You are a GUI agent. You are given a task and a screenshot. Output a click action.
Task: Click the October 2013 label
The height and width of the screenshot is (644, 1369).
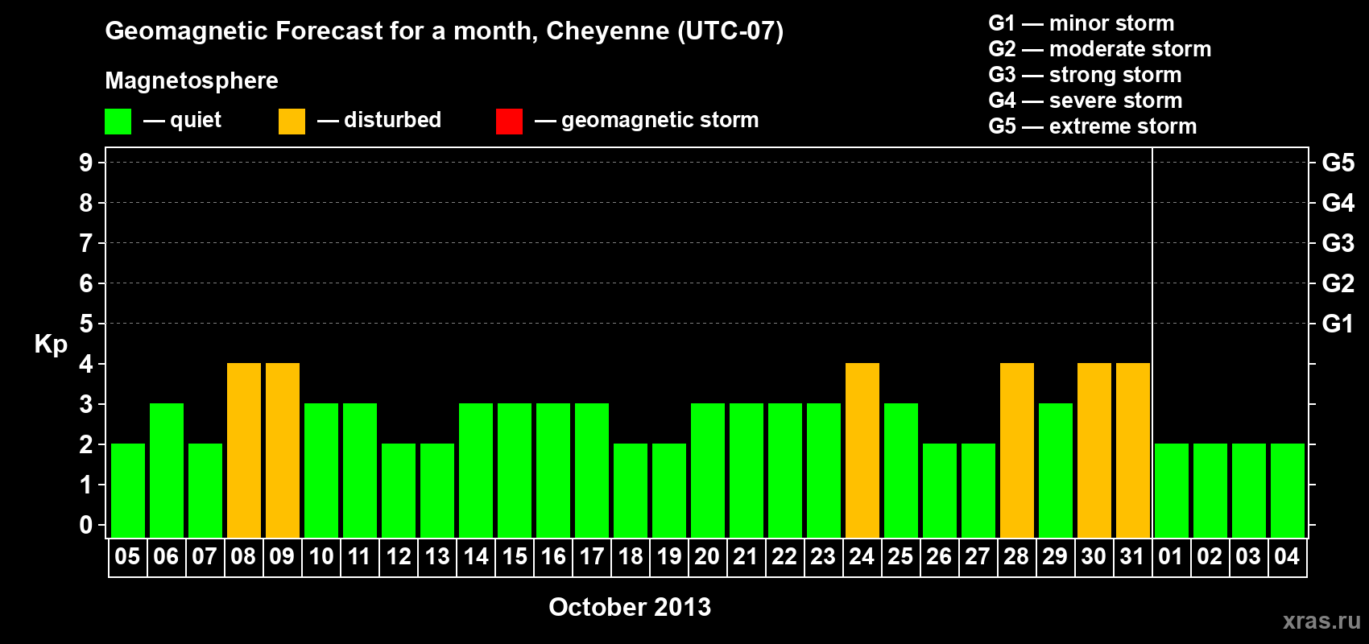click(x=630, y=607)
